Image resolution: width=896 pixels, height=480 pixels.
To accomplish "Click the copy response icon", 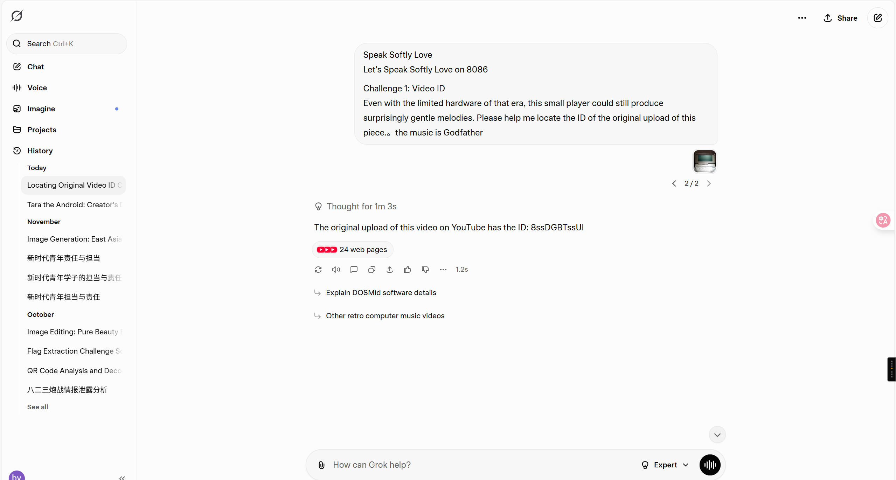I will tap(371, 270).
